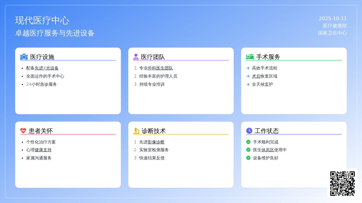Open the 外科医生团队 link
The width and height of the screenshot is (362, 203).
[160, 68]
